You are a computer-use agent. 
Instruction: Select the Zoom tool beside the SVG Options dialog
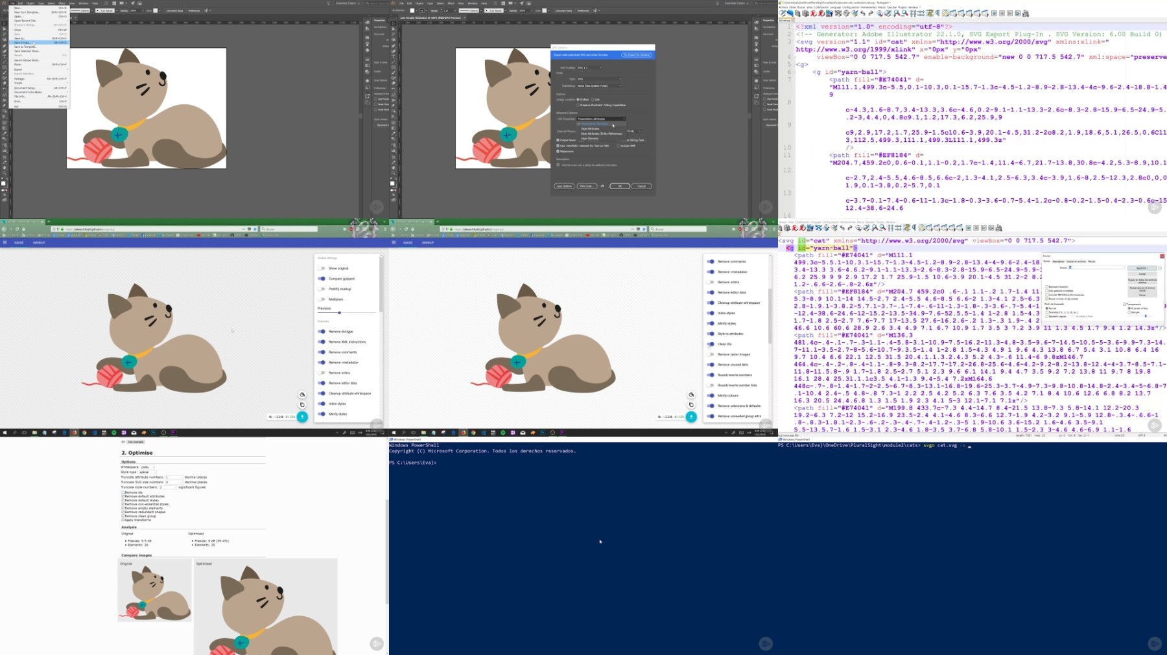click(x=393, y=174)
